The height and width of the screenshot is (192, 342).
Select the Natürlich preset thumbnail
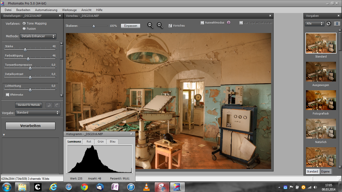tap(321, 129)
